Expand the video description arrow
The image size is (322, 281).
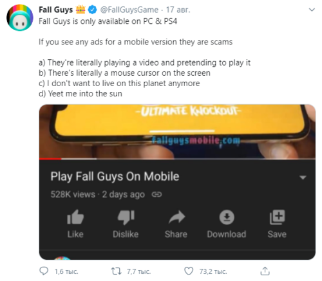click(303, 177)
